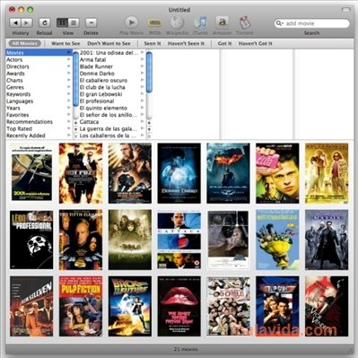Click the Torrent toolbar icon
This screenshot has width=358, height=358.
click(244, 22)
